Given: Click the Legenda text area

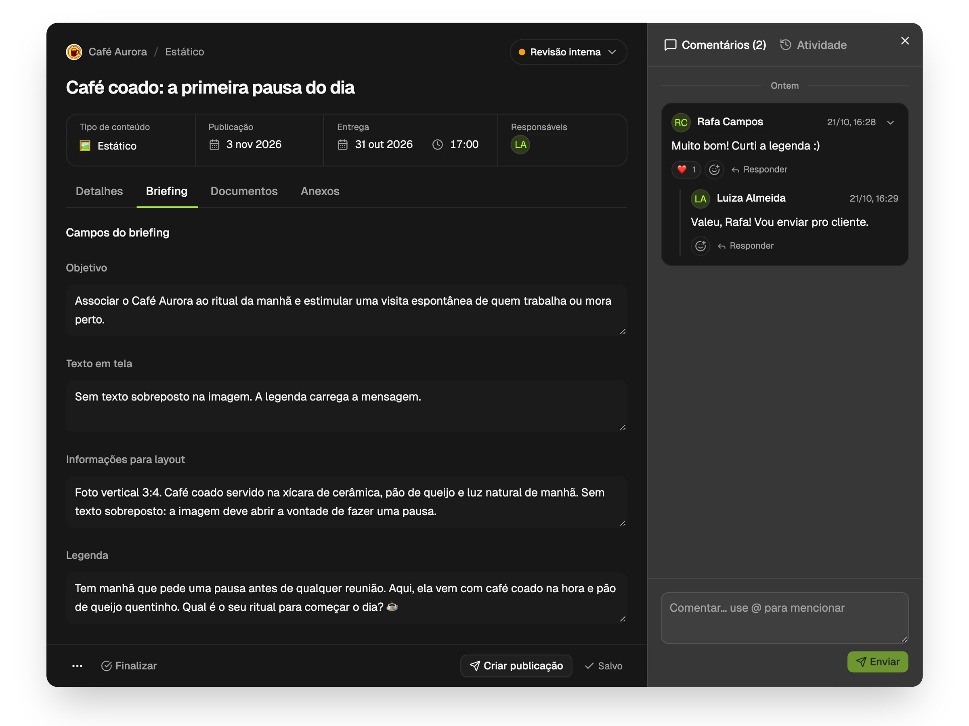Looking at the screenshot, I should [346, 598].
